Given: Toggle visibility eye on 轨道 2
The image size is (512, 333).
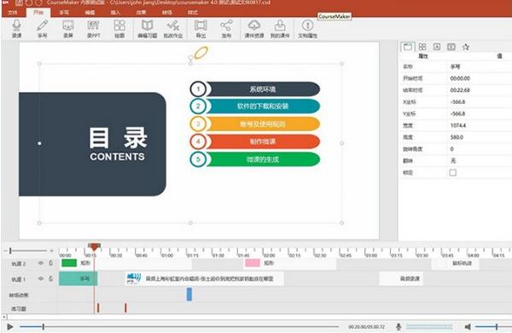Looking at the screenshot, I should coord(41,263).
